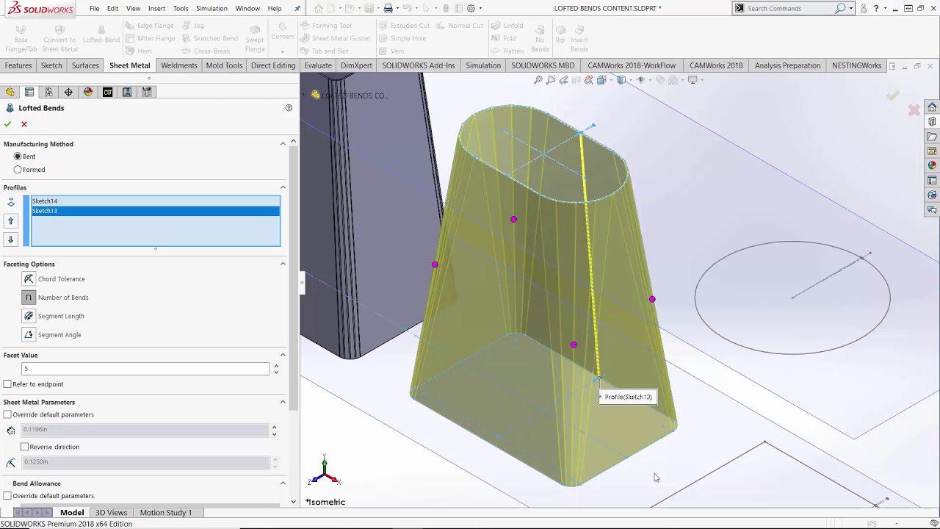Adjust Facet Value spinner arrows

(276, 369)
